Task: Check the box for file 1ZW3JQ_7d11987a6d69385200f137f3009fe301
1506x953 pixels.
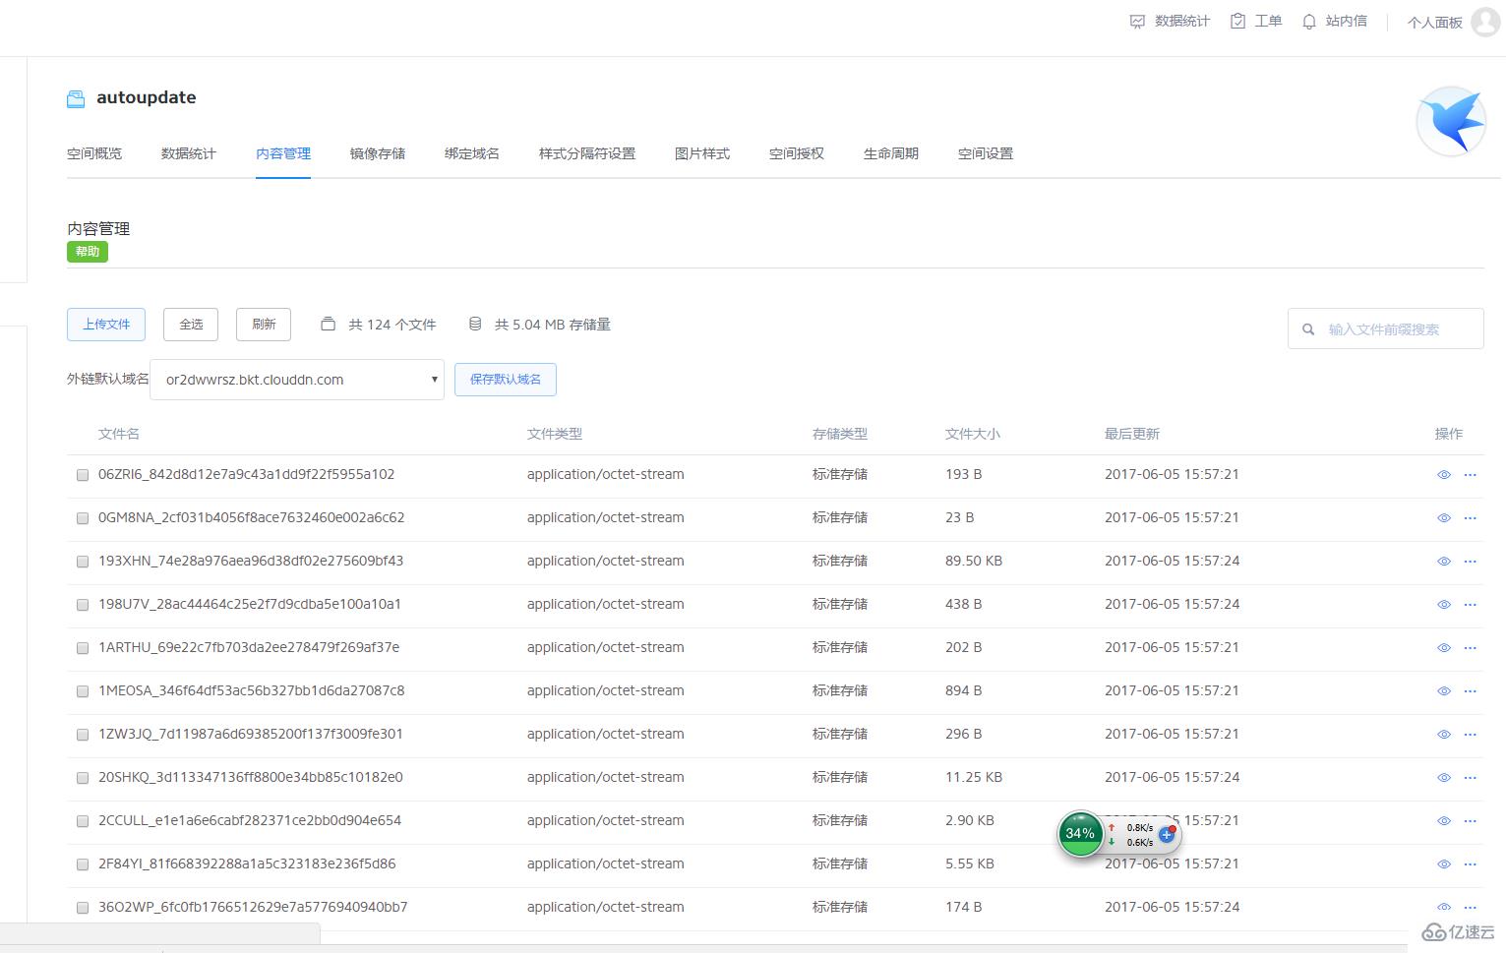Action: coord(83,735)
